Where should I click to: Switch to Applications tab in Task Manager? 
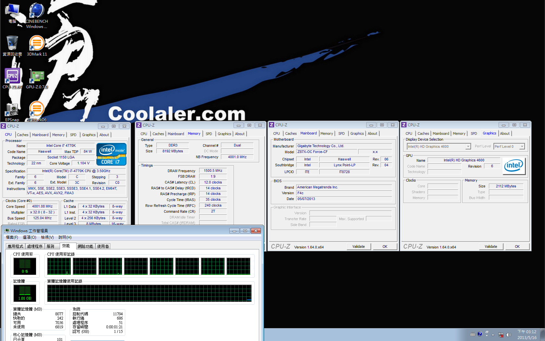16,246
